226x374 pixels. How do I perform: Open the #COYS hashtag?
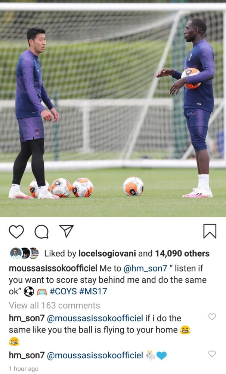click(x=64, y=291)
